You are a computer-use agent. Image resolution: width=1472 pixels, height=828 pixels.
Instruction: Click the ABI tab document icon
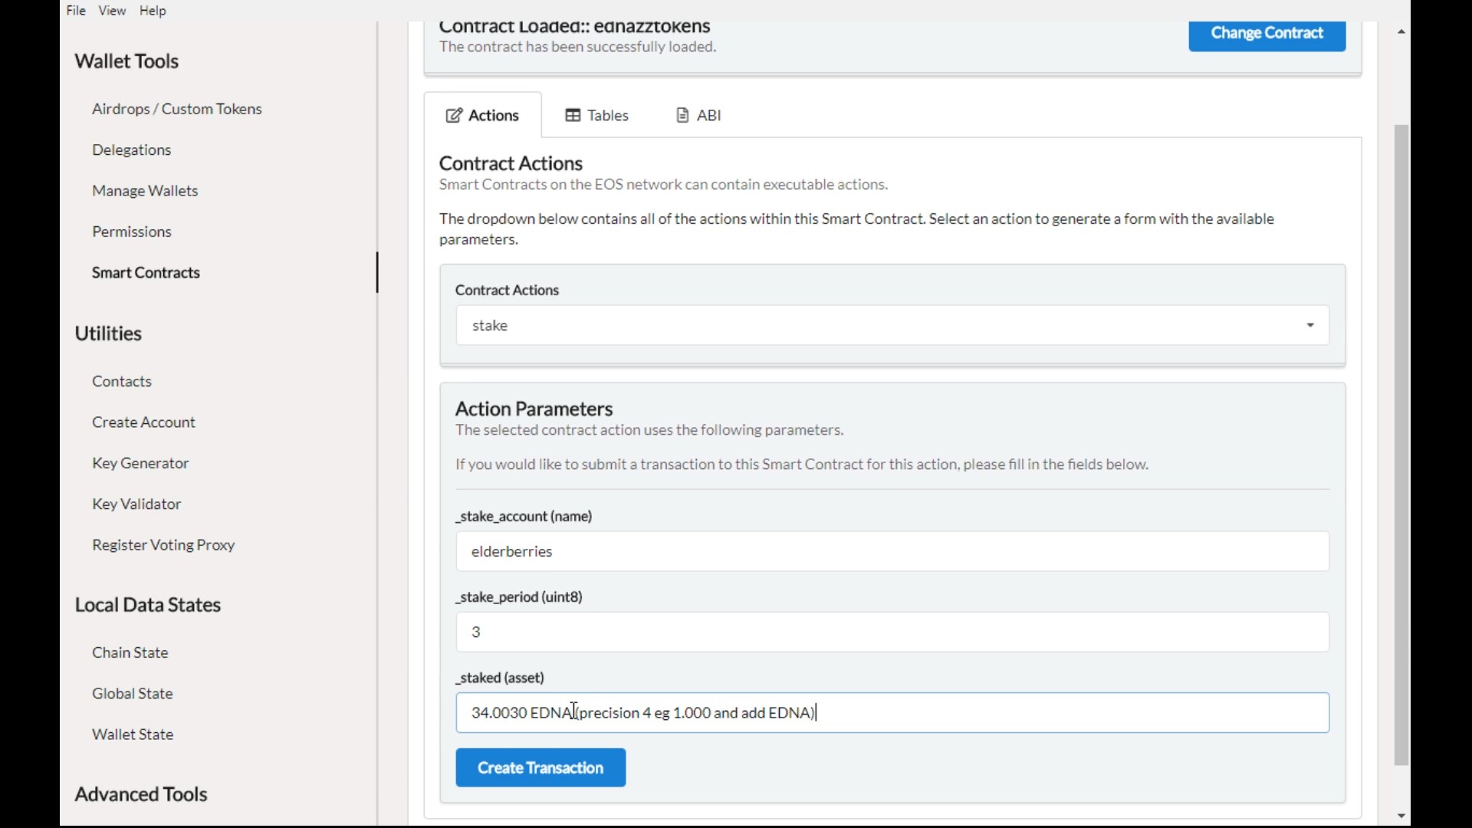682,116
